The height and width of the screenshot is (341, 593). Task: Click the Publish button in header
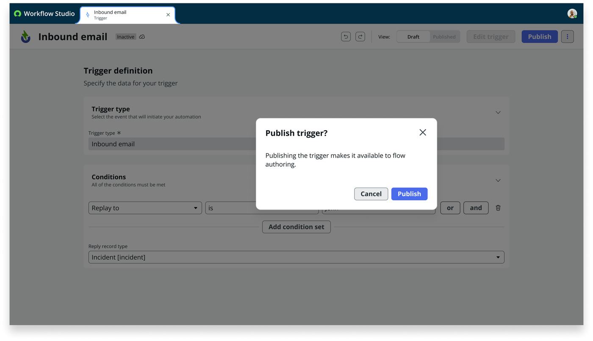coord(540,37)
